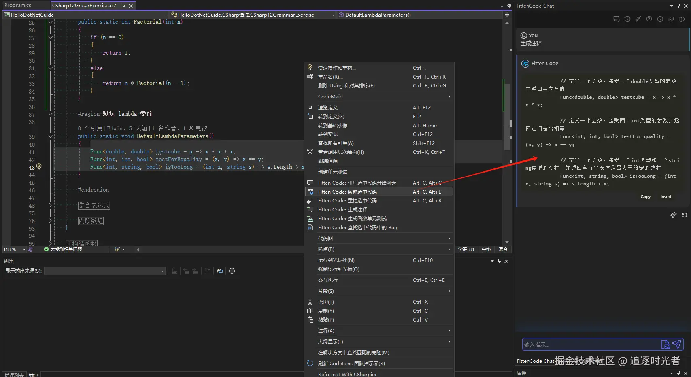Screen dimensions: 691x377
Task: Click the code cleanup broom icon
Action: pyautogui.click(x=117, y=249)
